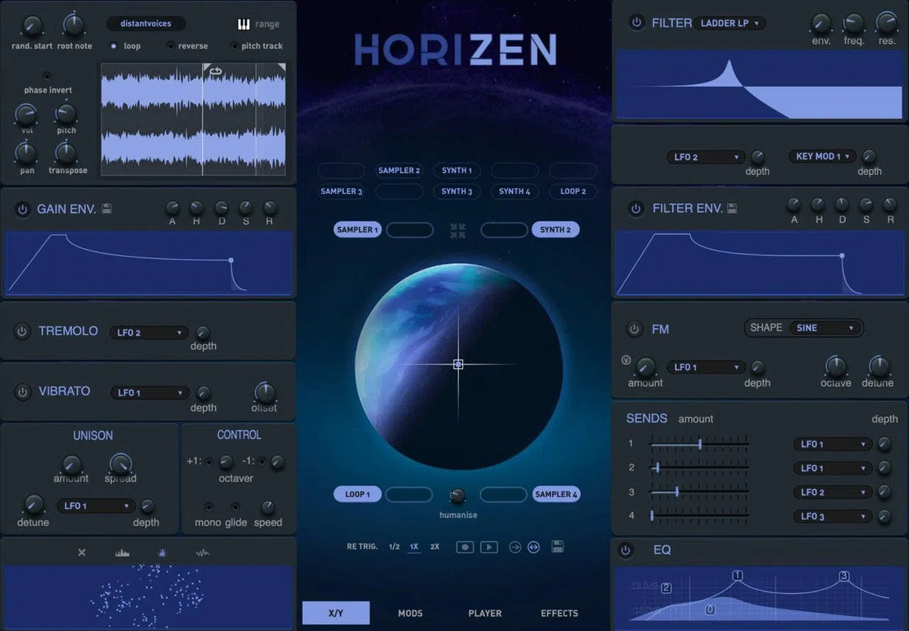Activate the SAMPLER 1 slot button
The width and height of the screenshot is (909, 631).
pyautogui.click(x=356, y=229)
